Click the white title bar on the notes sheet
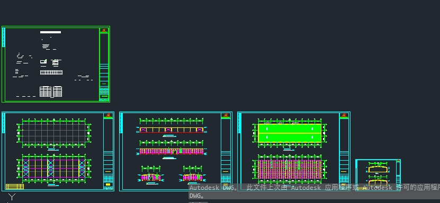The image size is (440, 203). click(50, 32)
